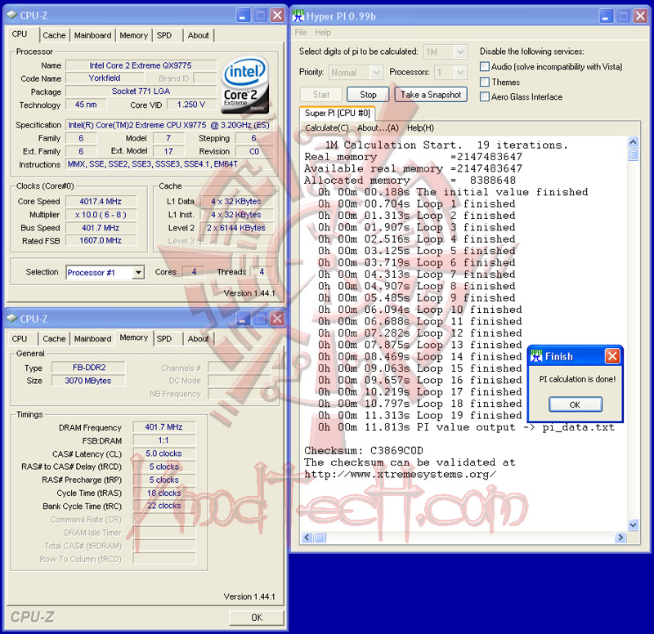Open Mainboard tab in bottom CPU-Z
The image size is (654, 634).
click(x=92, y=339)
